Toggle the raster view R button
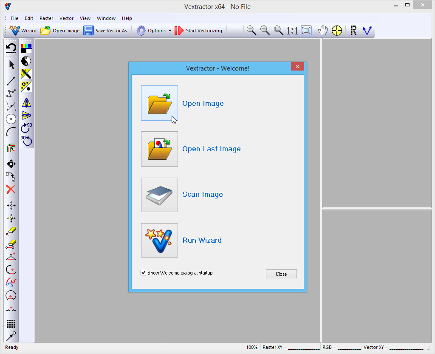The height and width of the screenshot is (354, 435). click(x=353, y=31)
